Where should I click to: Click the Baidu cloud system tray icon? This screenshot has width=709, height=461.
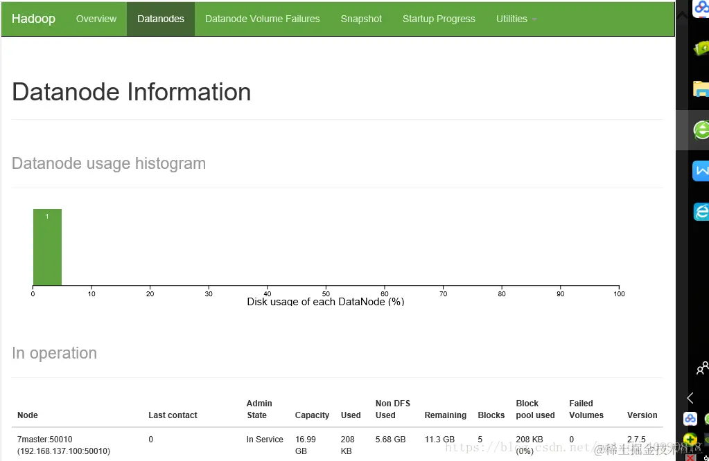coord(690,419)
